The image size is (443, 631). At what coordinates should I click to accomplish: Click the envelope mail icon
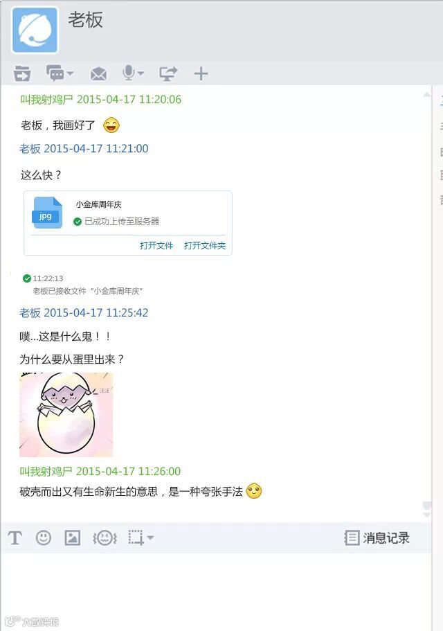(98, 73)
